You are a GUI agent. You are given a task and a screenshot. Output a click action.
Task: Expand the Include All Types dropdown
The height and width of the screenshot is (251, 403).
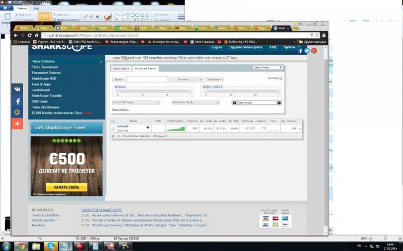136,102
